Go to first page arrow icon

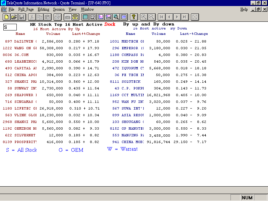161,17
